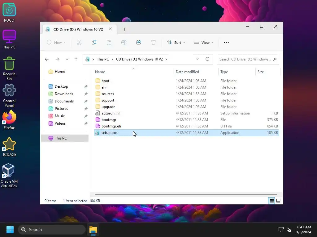Click the Share icon in toolbar

(x=139, y=42)
